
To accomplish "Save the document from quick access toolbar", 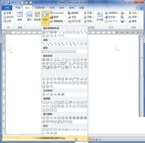I will click(8, 3).
